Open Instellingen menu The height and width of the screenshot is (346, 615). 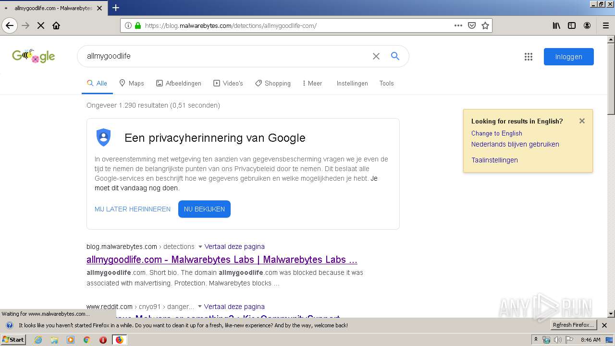pos(352,83)
